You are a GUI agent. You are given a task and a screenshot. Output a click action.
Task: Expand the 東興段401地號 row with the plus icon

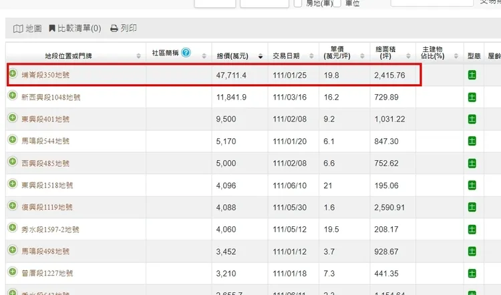tap(13, 117)
